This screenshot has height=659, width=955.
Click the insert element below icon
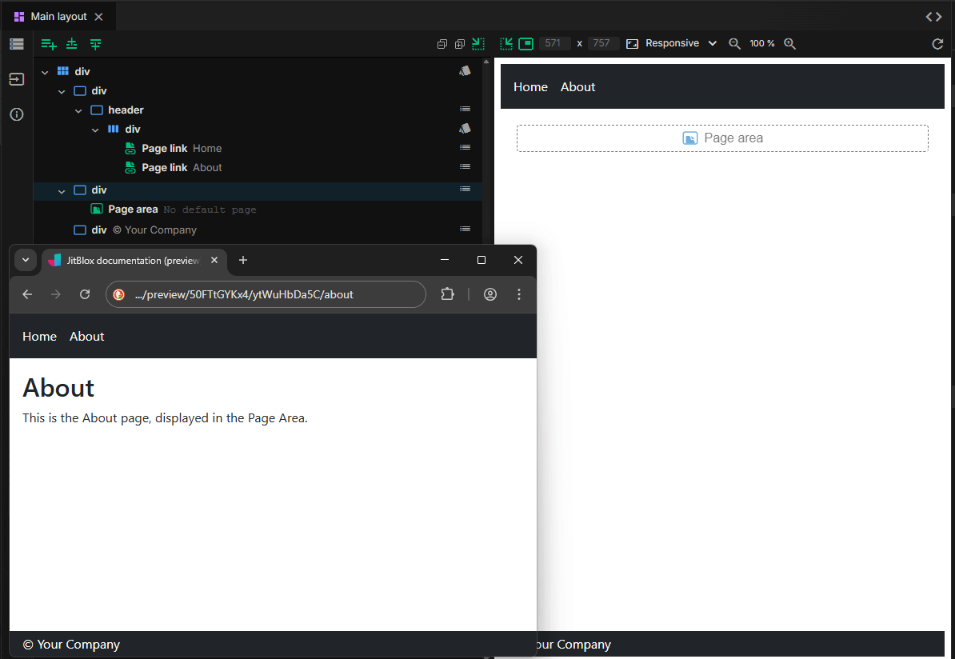pyautogui.click(x=96, y=44)
